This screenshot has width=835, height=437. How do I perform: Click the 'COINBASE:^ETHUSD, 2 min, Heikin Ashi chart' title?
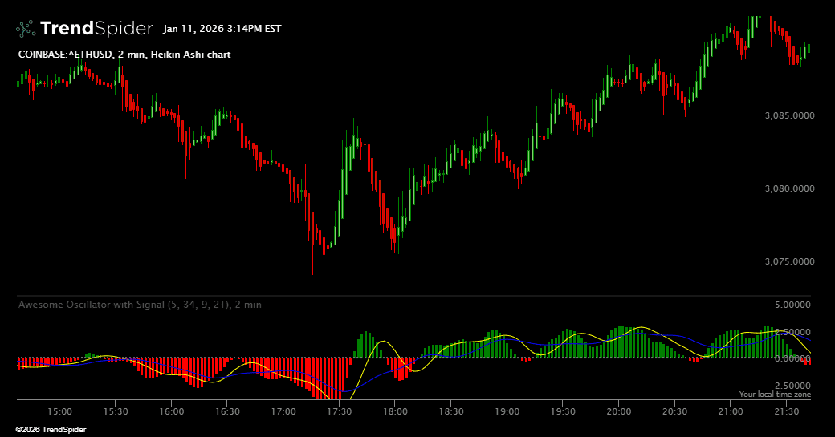(124, 55)
